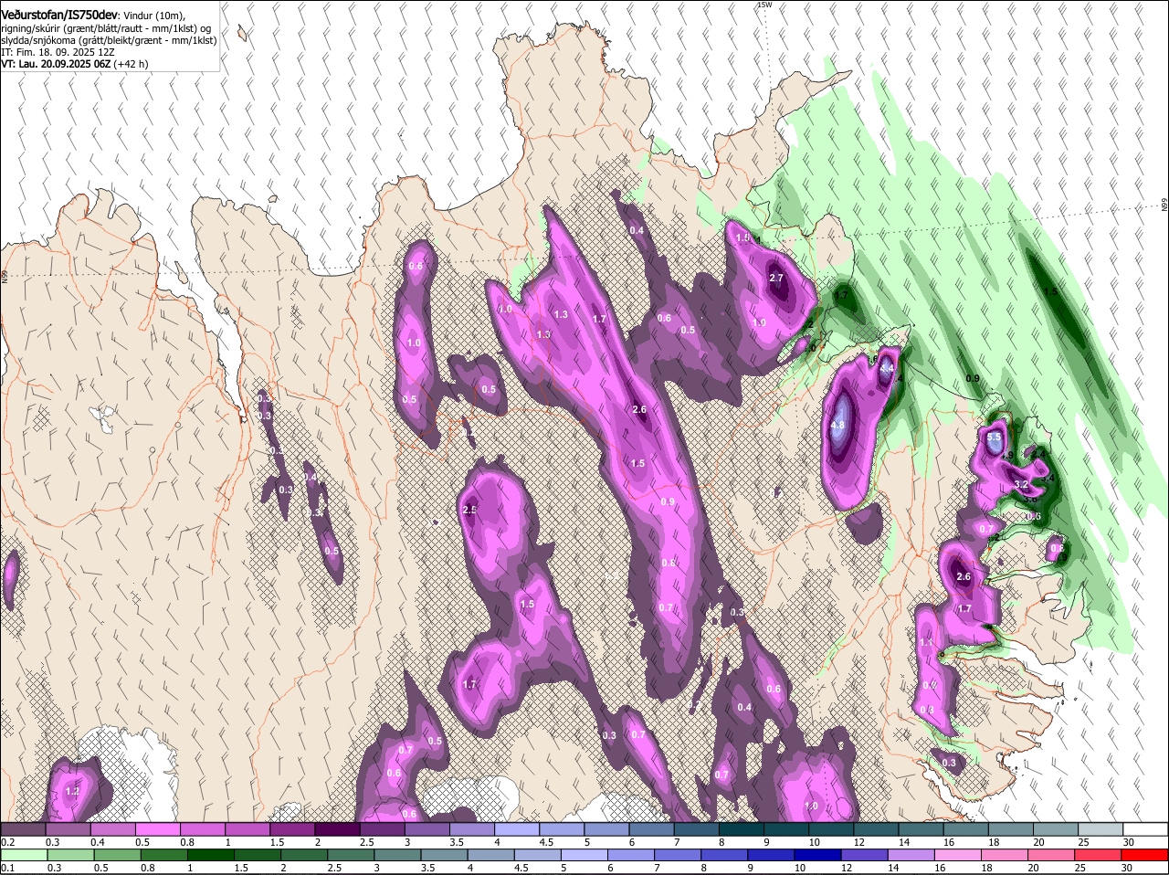The image size is (1169, 875).
Task: Click the darkest green 1 swatch in lower legend row
Action: [211, 856]
